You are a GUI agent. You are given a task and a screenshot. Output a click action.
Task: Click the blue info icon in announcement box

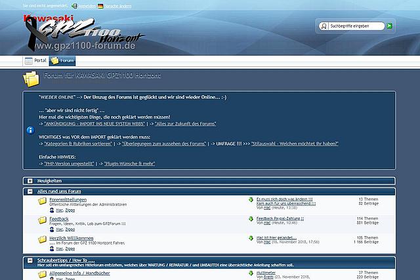(30, 130)
